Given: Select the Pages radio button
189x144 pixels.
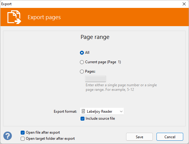Looking at the screenshot, I should 82,71.
